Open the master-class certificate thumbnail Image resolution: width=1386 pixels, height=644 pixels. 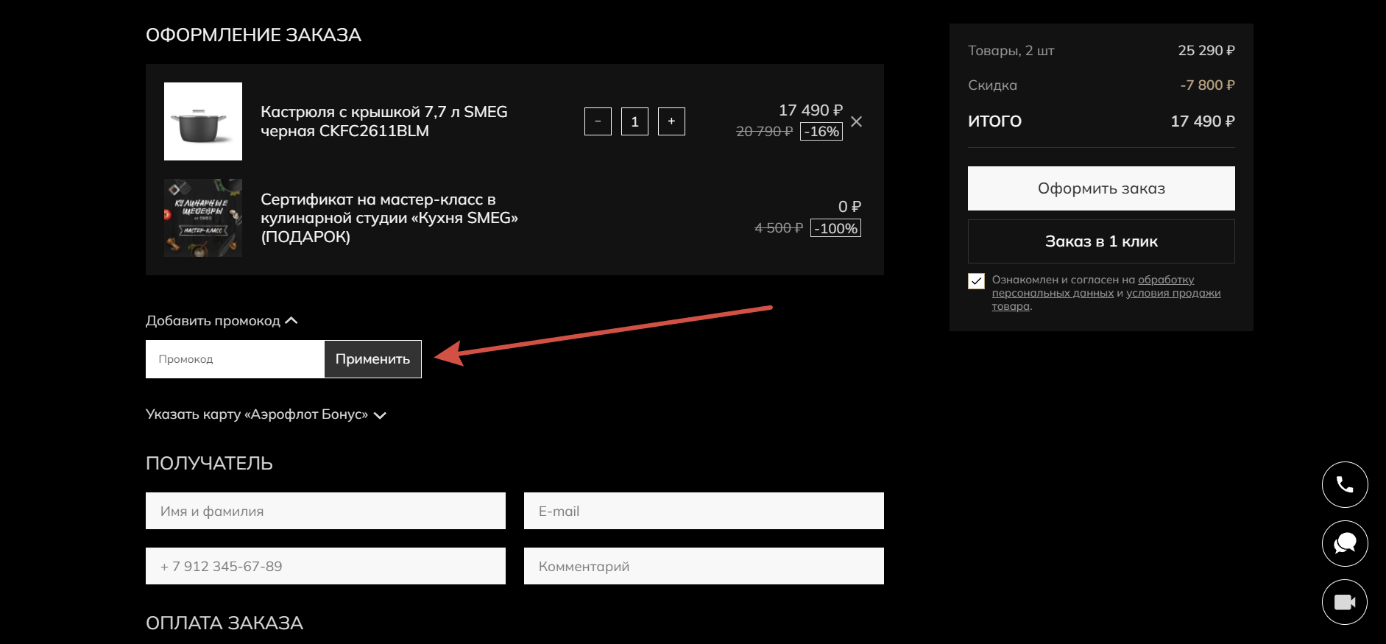coord(203,218)
